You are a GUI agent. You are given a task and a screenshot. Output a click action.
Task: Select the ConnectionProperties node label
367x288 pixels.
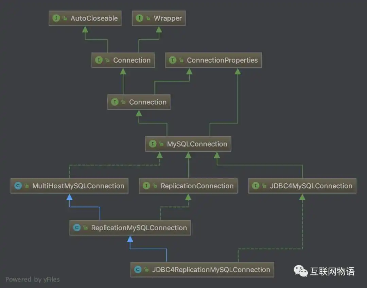222,60
